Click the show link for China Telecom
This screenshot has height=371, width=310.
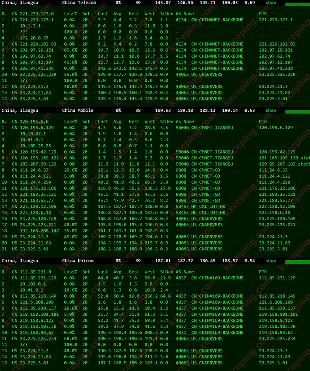[270, 3]
